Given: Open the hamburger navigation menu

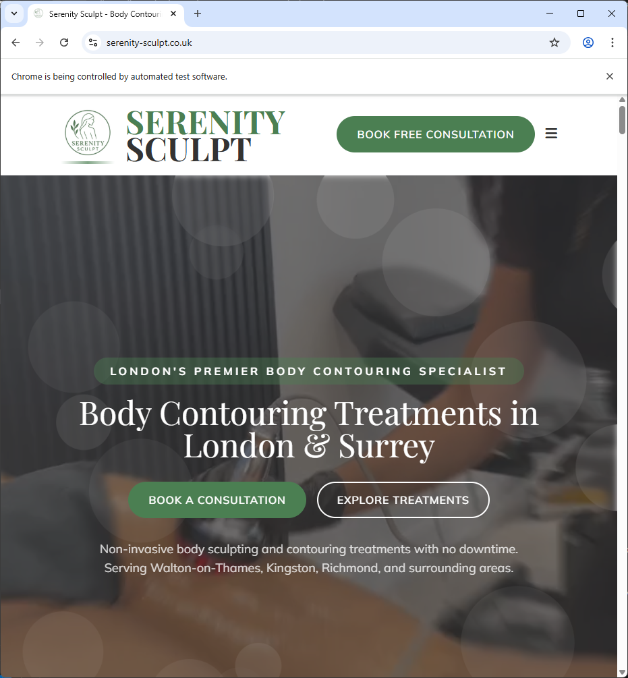Looking at the screenshot, I should coord(551,134).
